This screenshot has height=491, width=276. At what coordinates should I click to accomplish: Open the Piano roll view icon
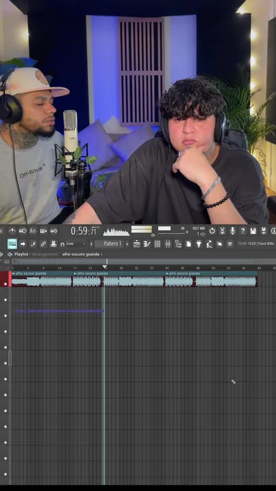pyautogui.click(x=147, y=243)
